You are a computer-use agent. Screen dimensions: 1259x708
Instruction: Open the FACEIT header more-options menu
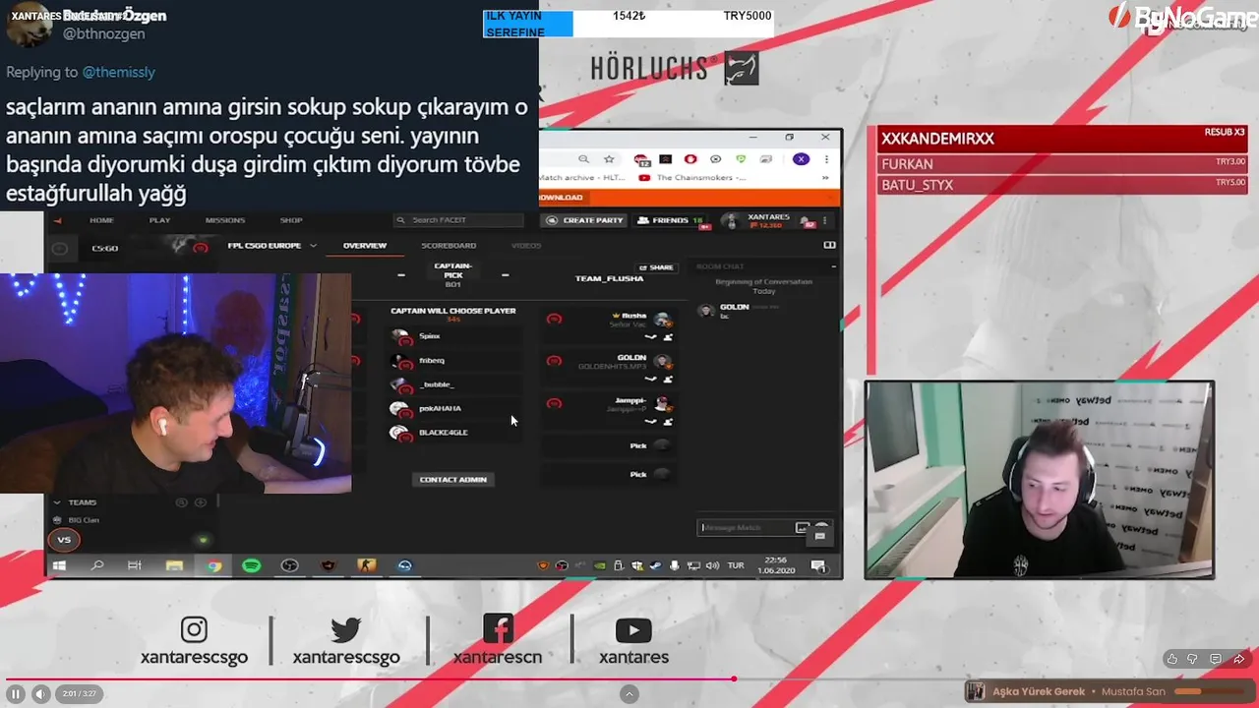(823, 221)
